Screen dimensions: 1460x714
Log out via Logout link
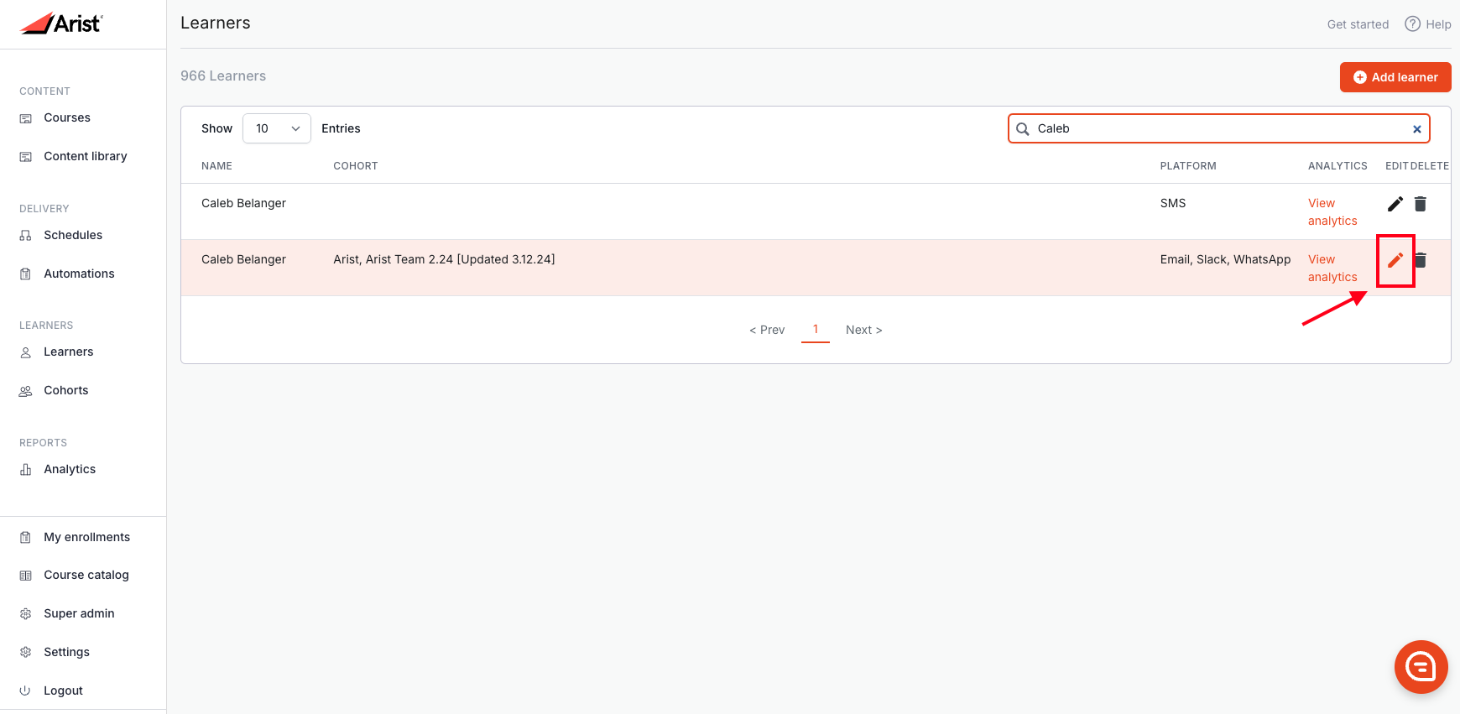pos(64,691)
